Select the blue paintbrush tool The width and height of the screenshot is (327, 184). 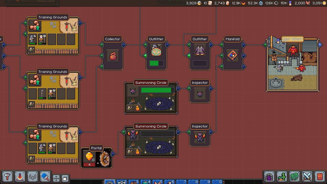pos(45,177)
